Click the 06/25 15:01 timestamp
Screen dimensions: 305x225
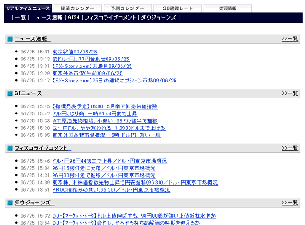pos(35,52)
